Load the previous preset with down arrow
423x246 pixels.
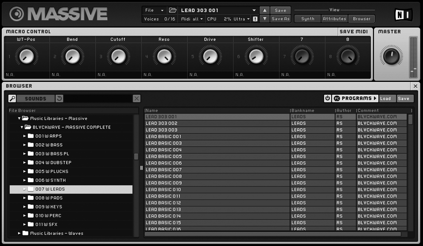click(x=264, y=19)
